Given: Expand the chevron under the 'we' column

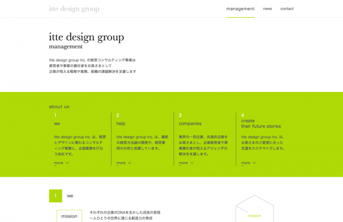Looking at the screenshot, I should click(x=67, y=163).
